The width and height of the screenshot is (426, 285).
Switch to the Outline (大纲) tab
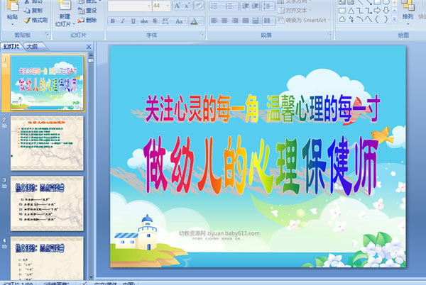click(x=33, y=46)
